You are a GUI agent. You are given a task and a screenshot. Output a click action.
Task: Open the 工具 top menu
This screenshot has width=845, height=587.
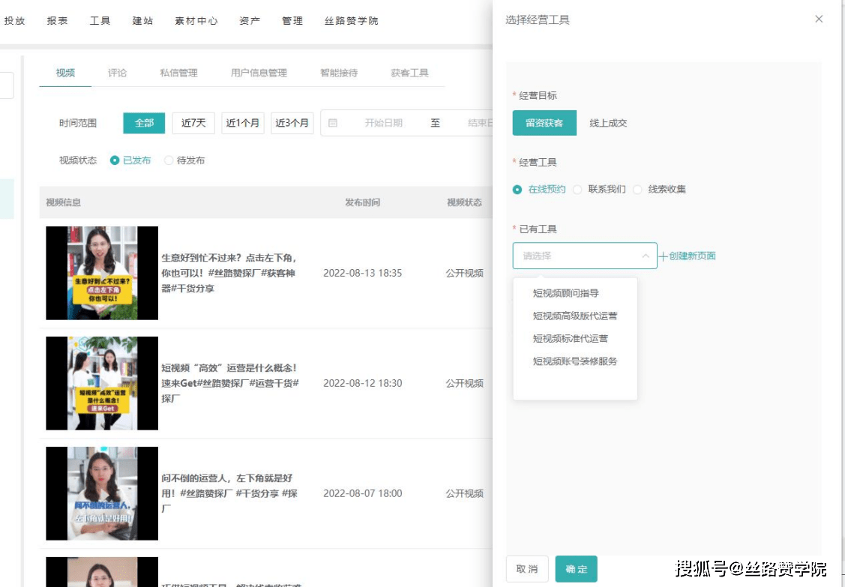point(100,20)
